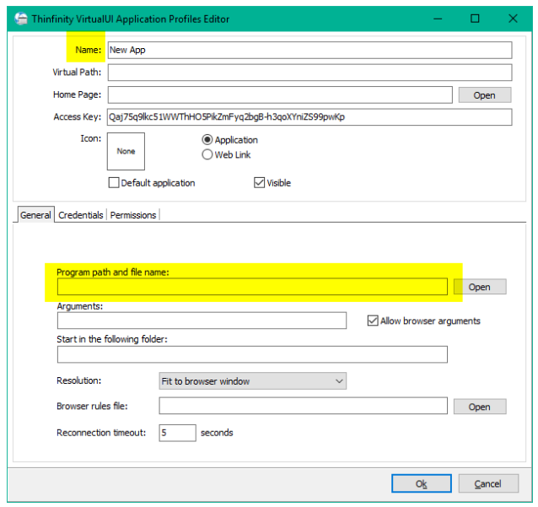
Task: Click the None icon preview box
Action: click(x=126, y=151)
